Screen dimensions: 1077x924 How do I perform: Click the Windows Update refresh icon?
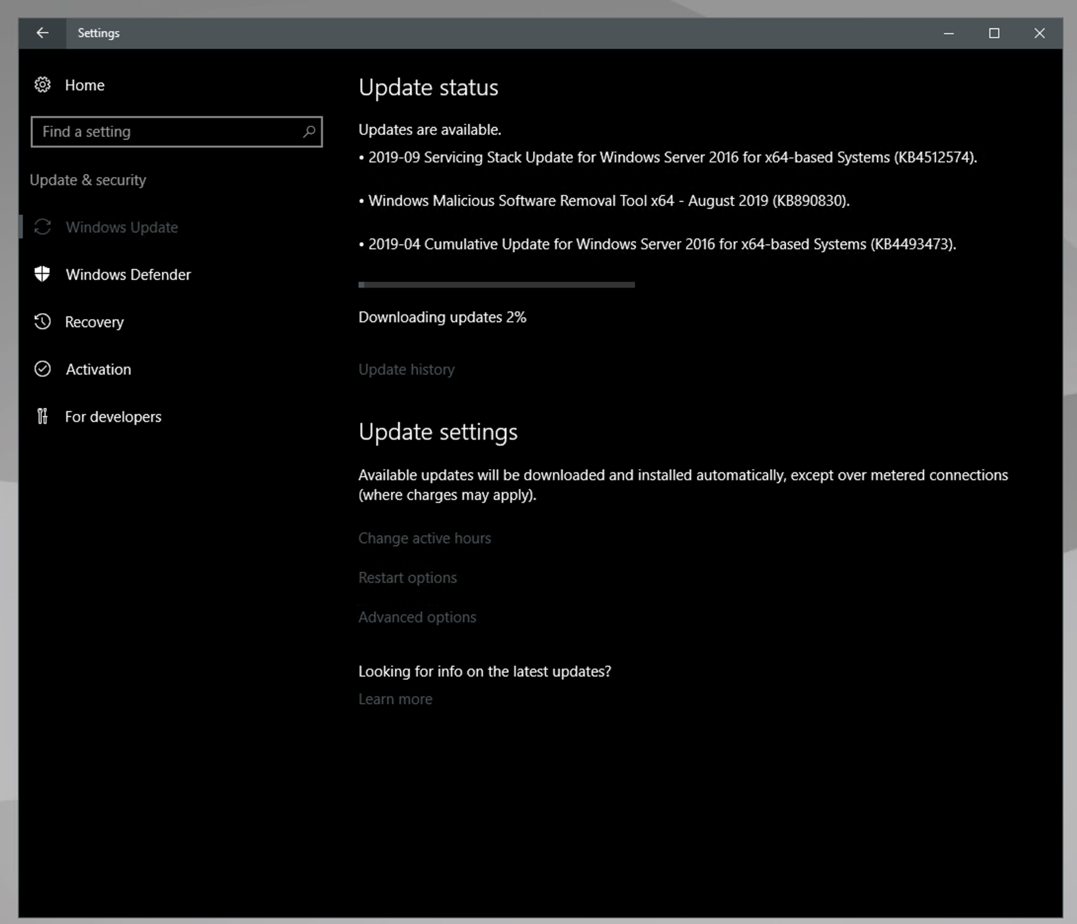(43, 227)
